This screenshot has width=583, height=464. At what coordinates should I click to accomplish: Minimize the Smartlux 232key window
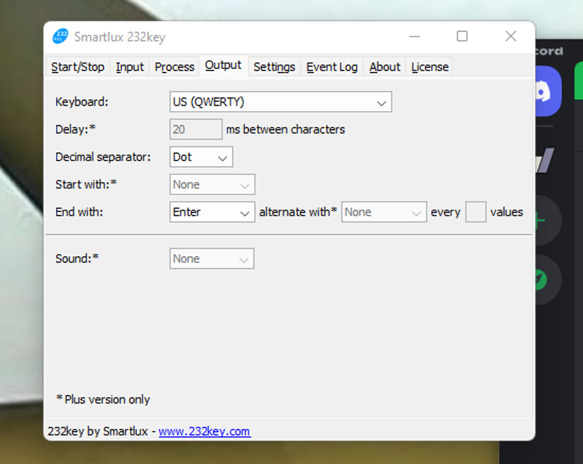pyautogui.click(x=414, y=37)
